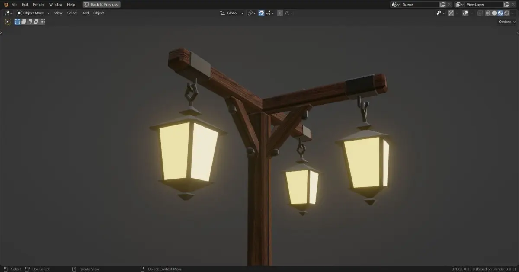Remove the ViewLayer with X button
Image resolution: width=519 pixels, height=272 pixels.
point(513,4)
